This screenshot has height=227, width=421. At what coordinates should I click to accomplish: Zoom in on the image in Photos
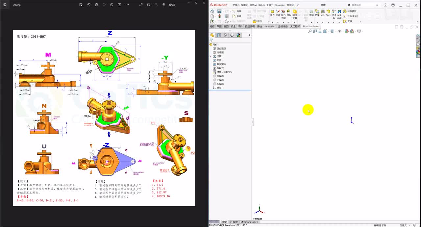(x=164, y=5)
